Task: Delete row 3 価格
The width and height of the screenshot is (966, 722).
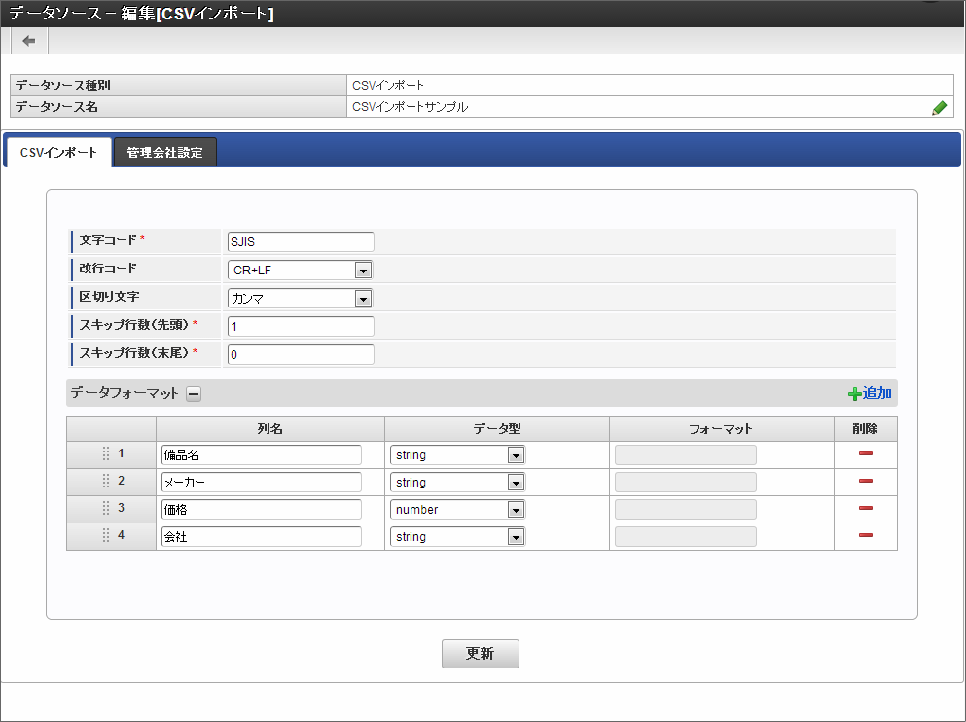Action: (x=866, y=508)
